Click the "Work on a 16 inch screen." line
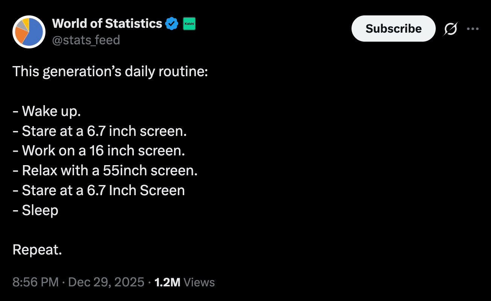The width and height of the screenshot is (491, 301). pos(99,150)
